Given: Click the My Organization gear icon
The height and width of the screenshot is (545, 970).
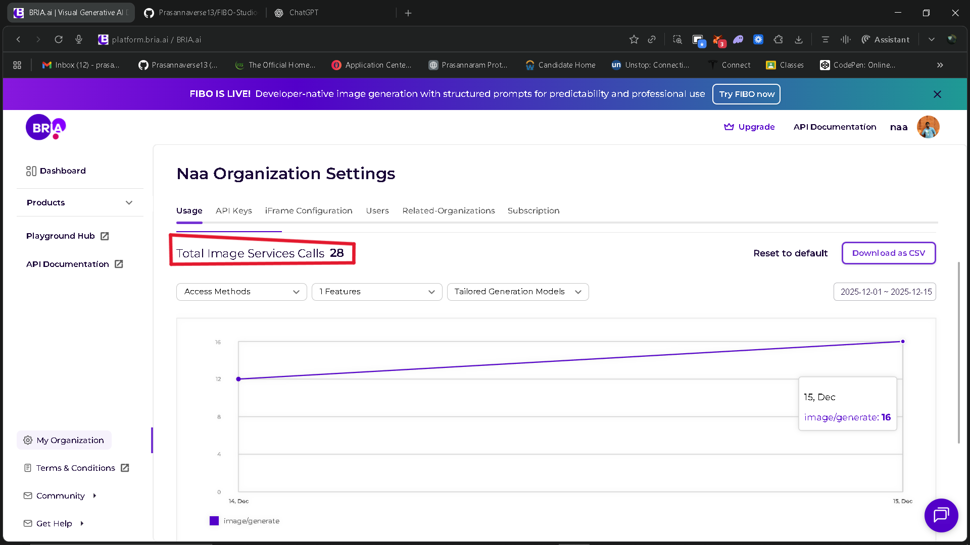Looking at the screenshot, I should pyautogui.click(x=28, y=440).
